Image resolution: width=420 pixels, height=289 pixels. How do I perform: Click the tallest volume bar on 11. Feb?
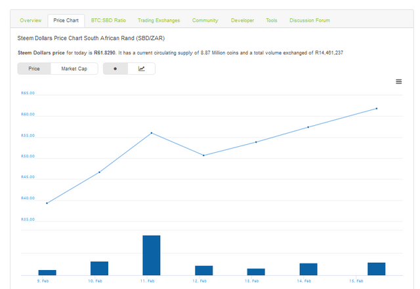[152, 255]
